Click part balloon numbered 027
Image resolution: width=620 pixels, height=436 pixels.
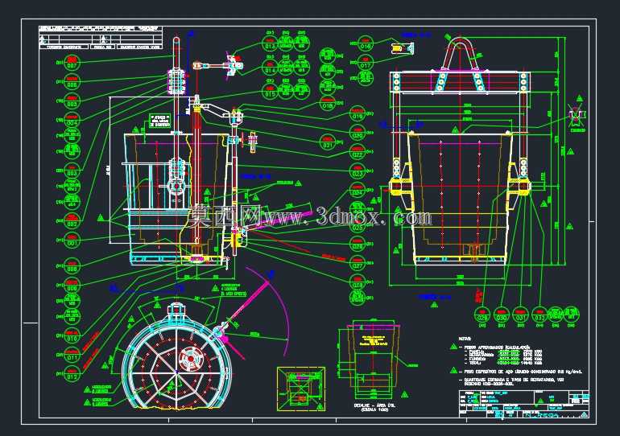[x=358, y=263]
